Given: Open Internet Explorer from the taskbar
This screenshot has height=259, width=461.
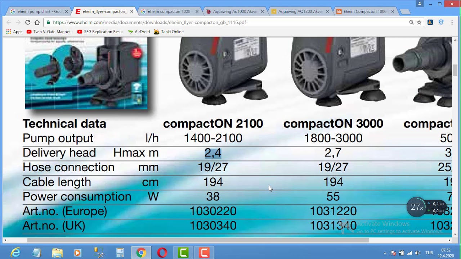Looking at the screenshot, I should point(15,253).
